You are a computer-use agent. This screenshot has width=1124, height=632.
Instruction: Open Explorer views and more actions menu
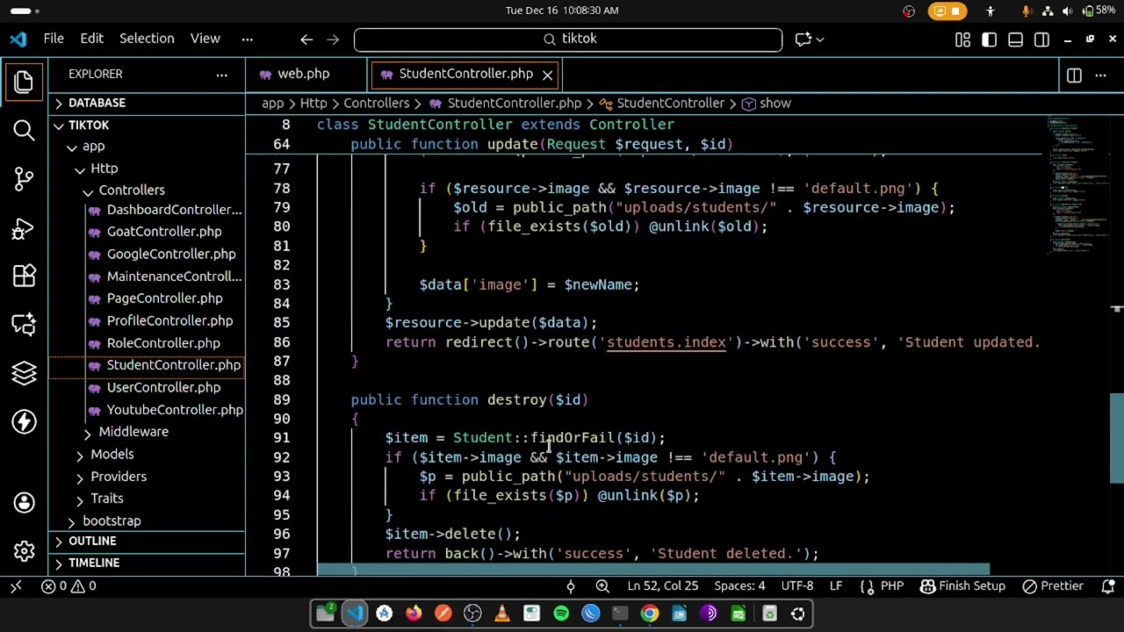[222, 75]
